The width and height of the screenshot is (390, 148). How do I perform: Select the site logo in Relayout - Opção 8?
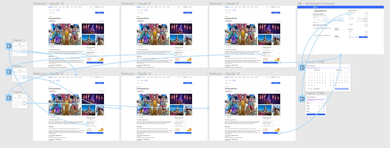139,7
